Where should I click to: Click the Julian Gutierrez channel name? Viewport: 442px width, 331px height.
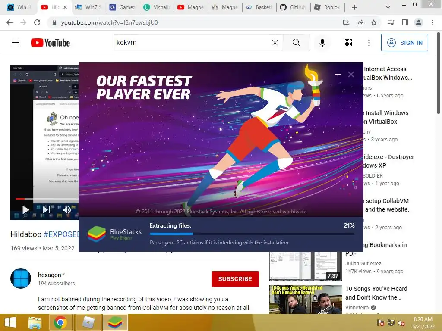(x=363, y=263)
